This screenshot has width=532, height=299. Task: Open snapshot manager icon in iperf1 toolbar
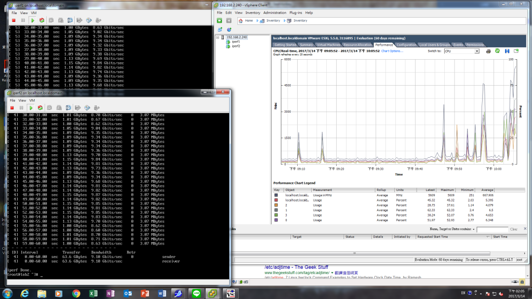(70, 20)
